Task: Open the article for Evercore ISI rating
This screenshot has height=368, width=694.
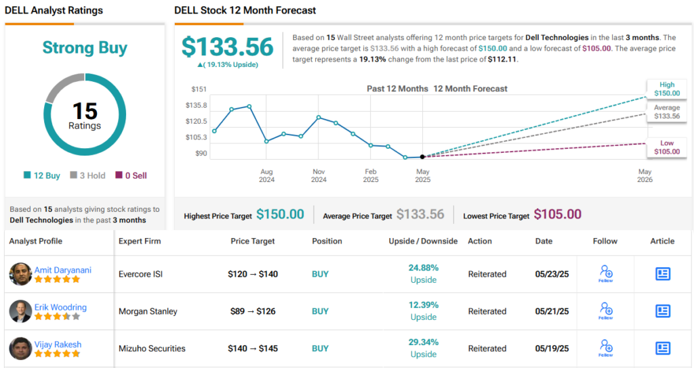Action: point(663,274)
